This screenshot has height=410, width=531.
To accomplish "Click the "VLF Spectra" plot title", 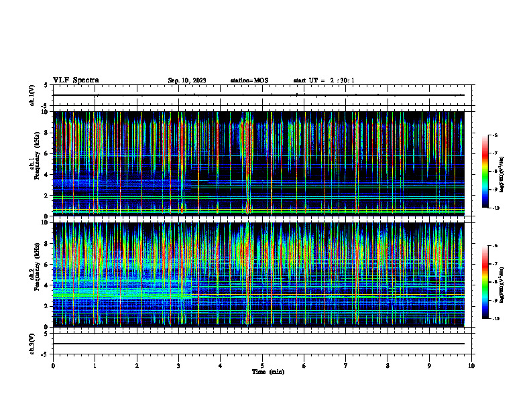I will pyautogui.click(x=76, y=80).
